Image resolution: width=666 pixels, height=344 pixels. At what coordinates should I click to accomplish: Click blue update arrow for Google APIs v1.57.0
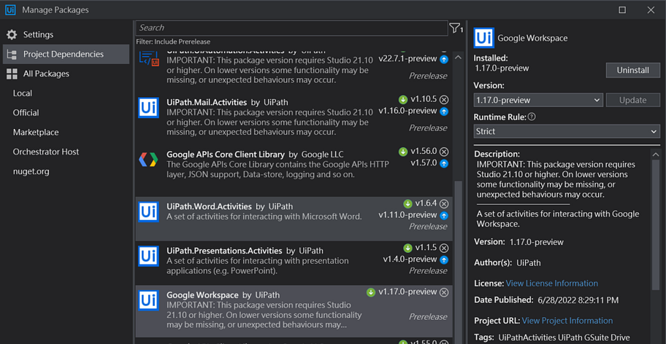(x=444, y=163)
